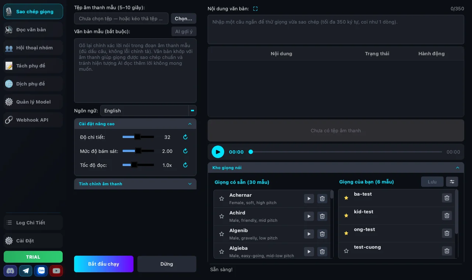Play the Achird voice preview

click(309, 216)
